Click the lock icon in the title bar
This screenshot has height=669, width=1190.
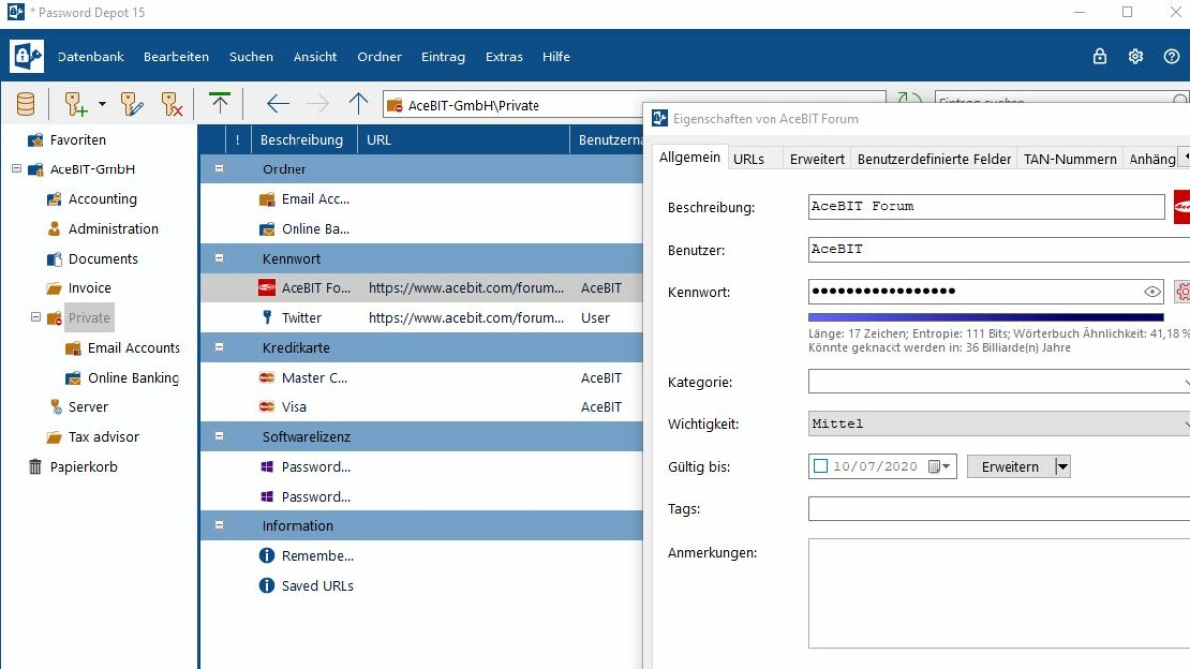click(x=1099, y=56)
